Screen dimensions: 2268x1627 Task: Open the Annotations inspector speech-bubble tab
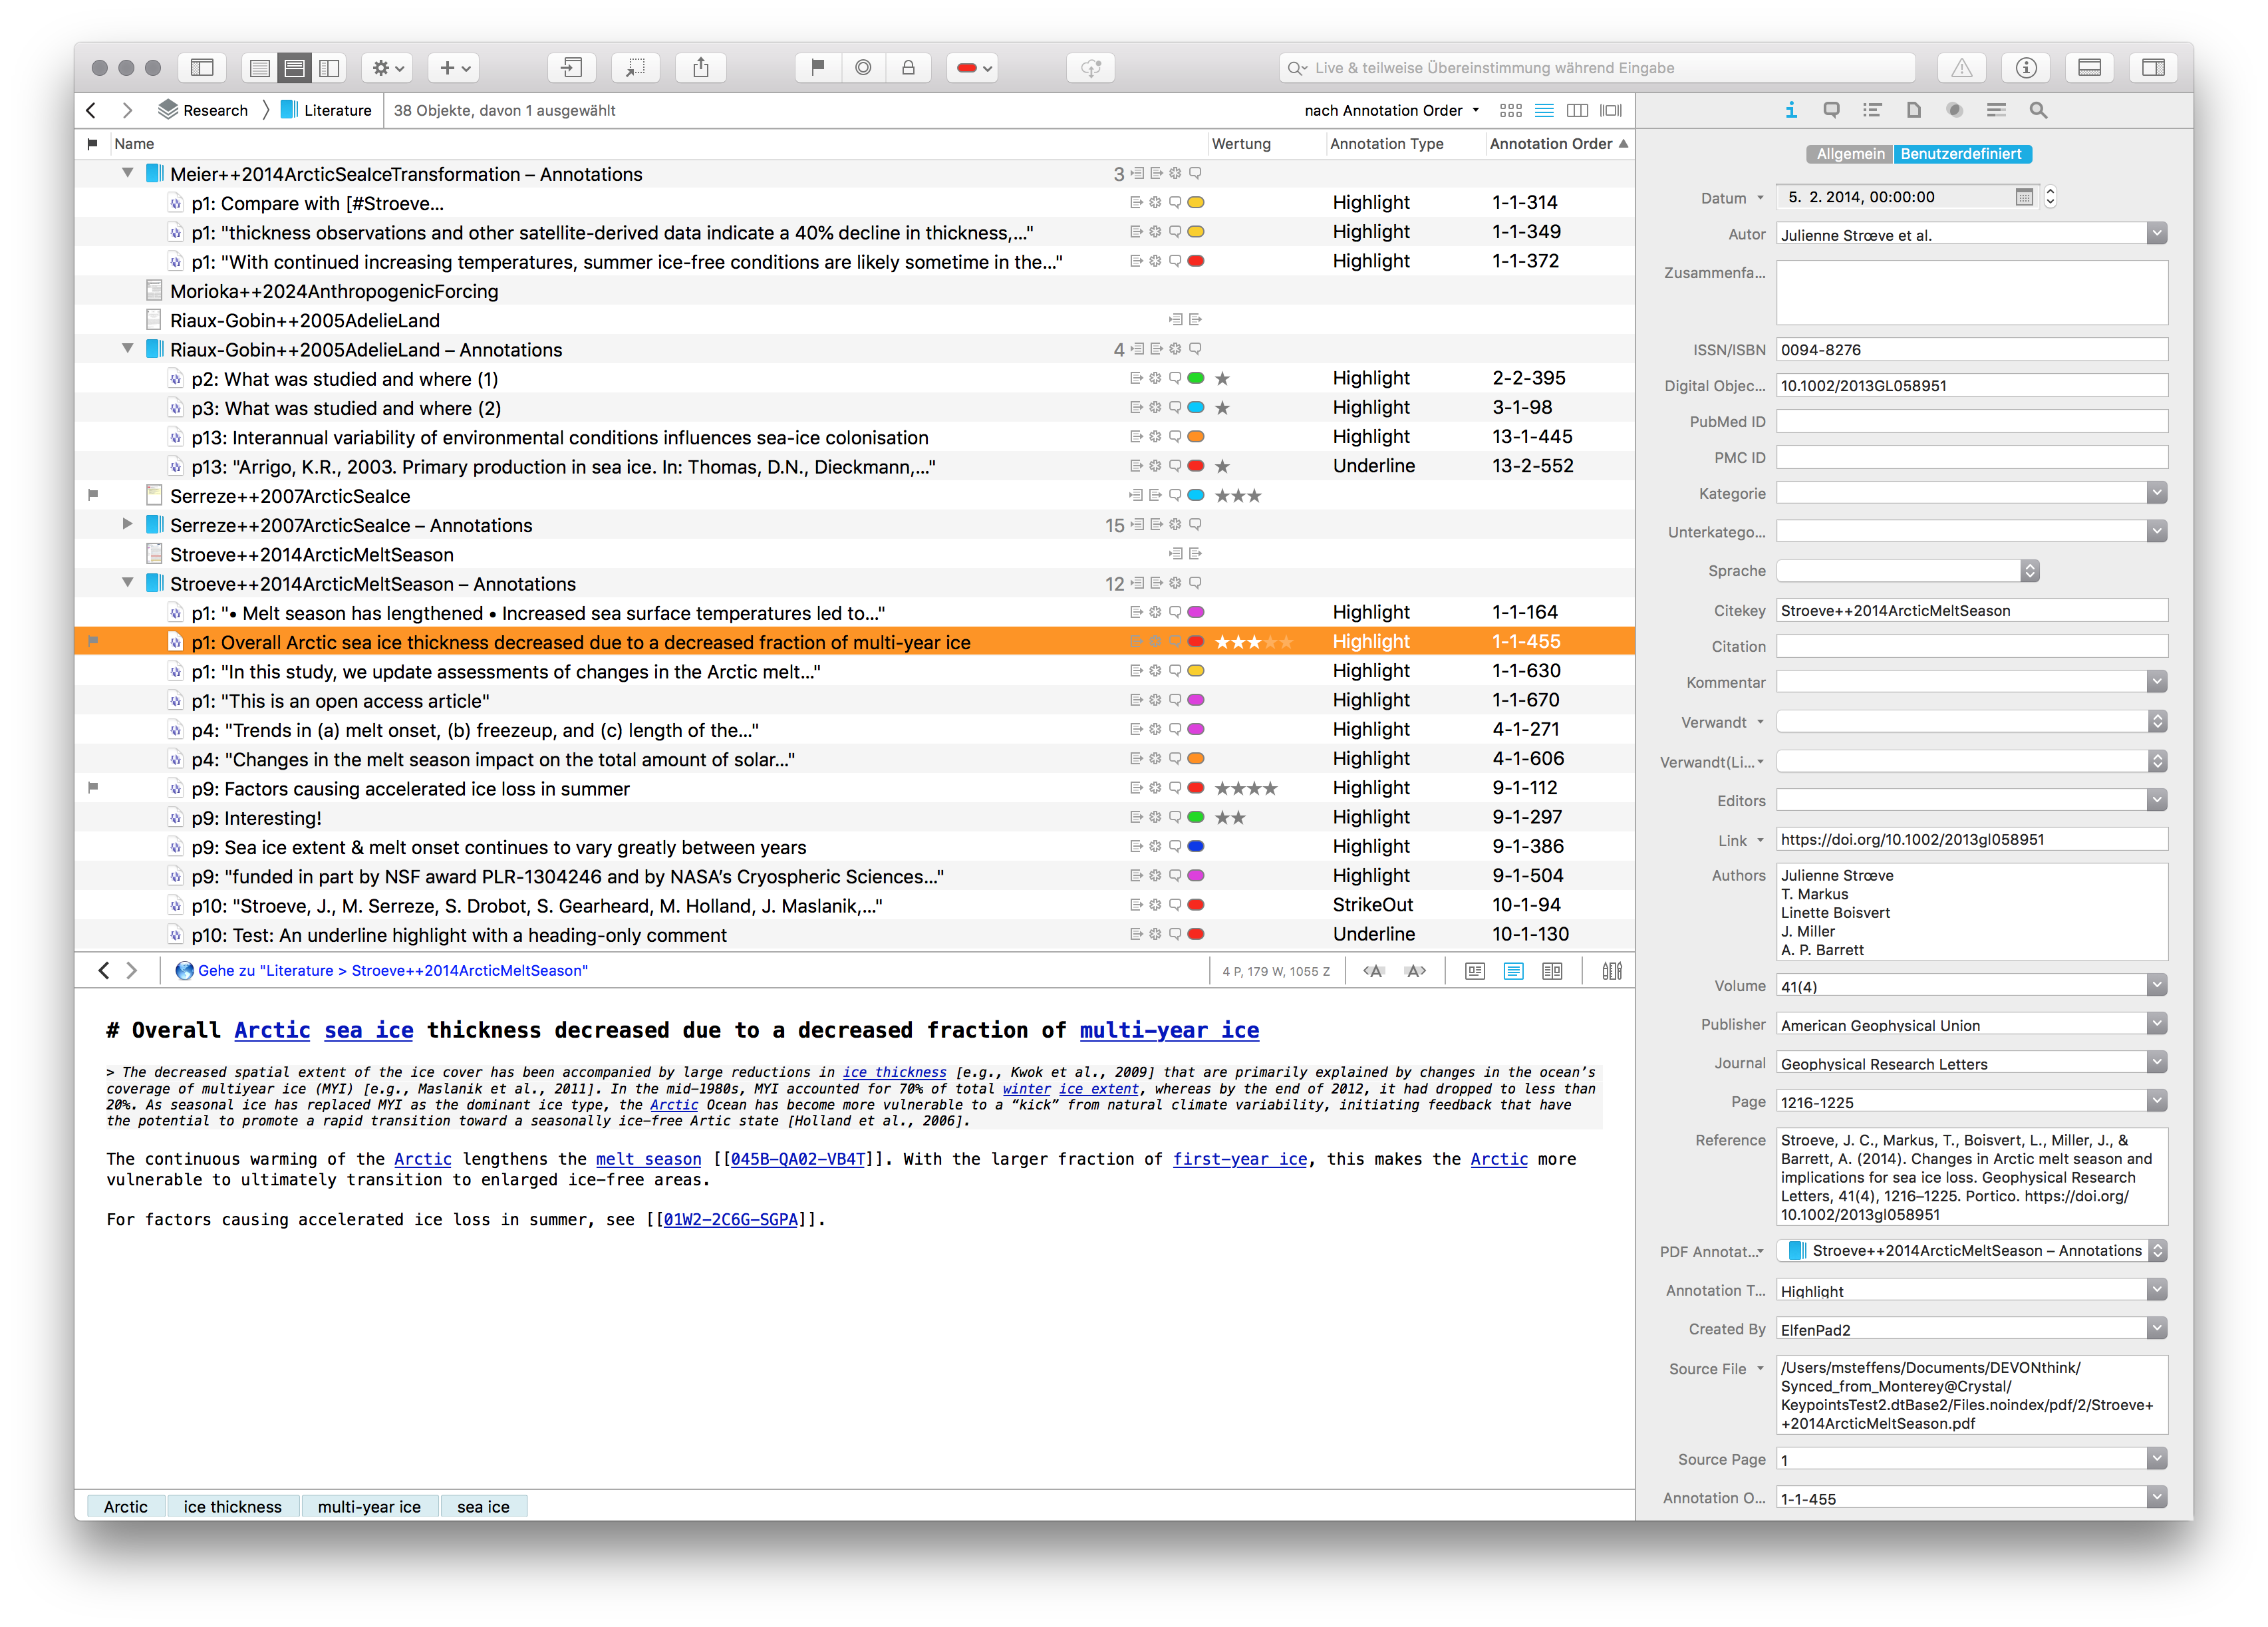pyautogui.click(x=1831, y=110)
